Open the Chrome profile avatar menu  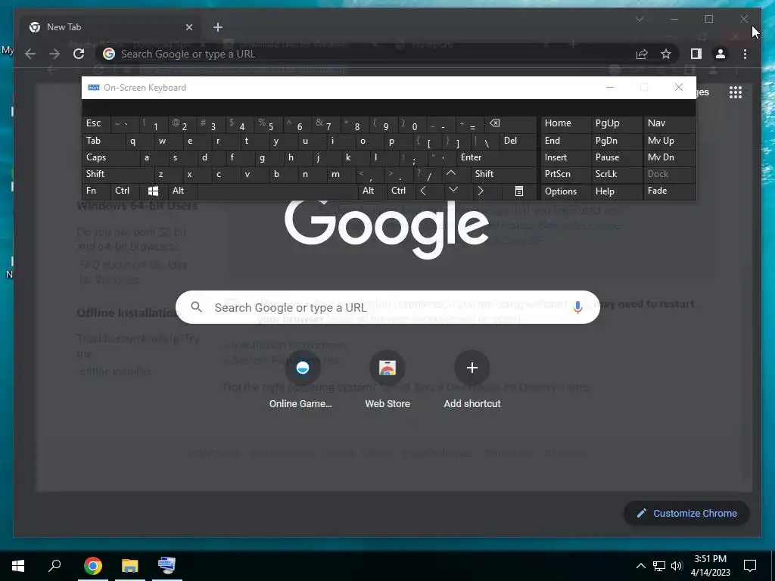(x=721, y=54)
